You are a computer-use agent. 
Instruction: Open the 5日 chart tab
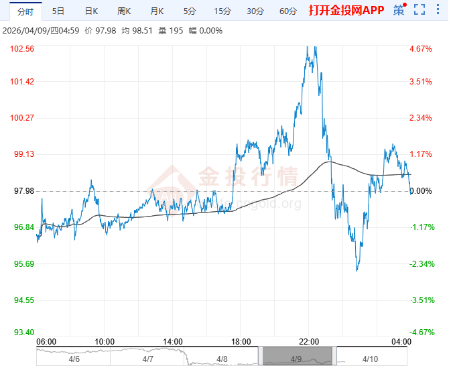58,11
